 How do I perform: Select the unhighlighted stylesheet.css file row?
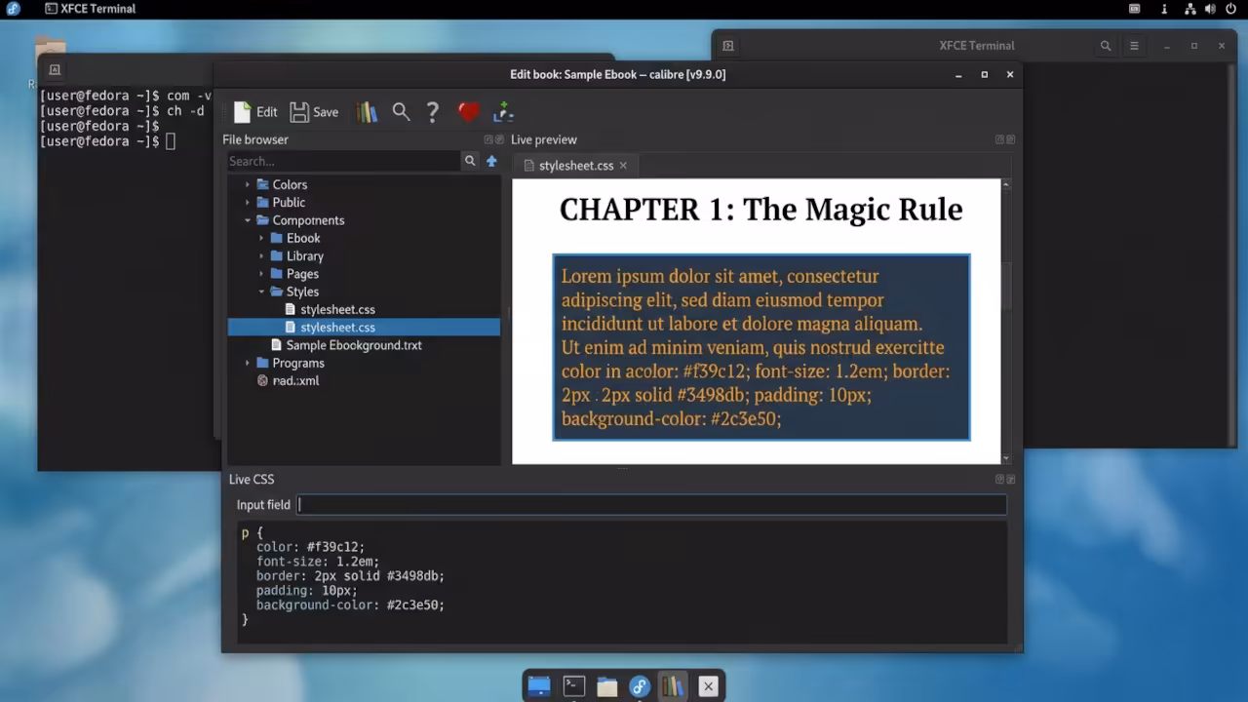click(x=364, y=309)
